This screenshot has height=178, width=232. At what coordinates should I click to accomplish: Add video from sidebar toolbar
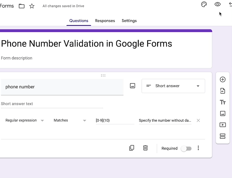point(223,125)
